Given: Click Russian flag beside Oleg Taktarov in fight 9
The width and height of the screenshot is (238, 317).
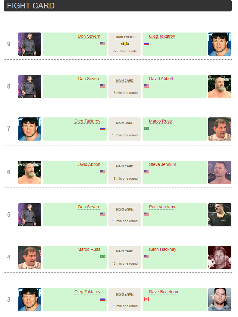Looking at the screenshot, I should click(x=146, y=44).
